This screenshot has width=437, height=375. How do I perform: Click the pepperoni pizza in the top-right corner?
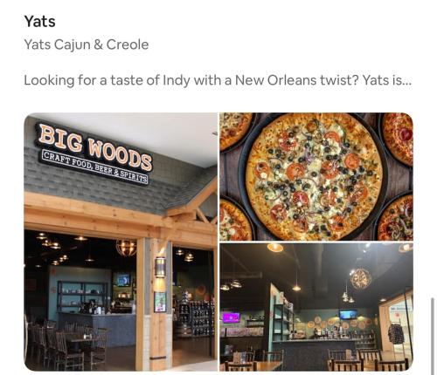[x=398, y=139]
